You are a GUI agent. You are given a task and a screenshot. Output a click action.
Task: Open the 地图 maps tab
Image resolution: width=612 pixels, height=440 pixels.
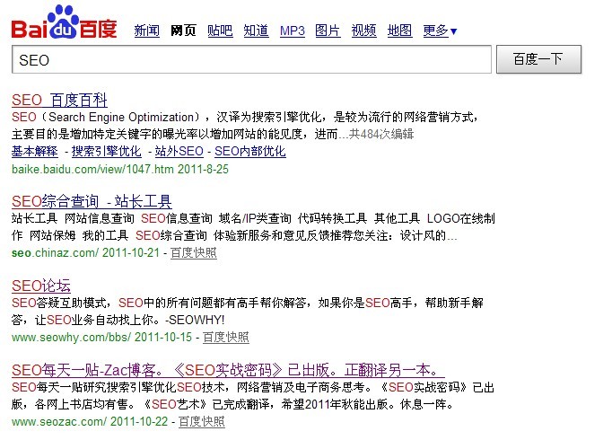tap(399, 31)
